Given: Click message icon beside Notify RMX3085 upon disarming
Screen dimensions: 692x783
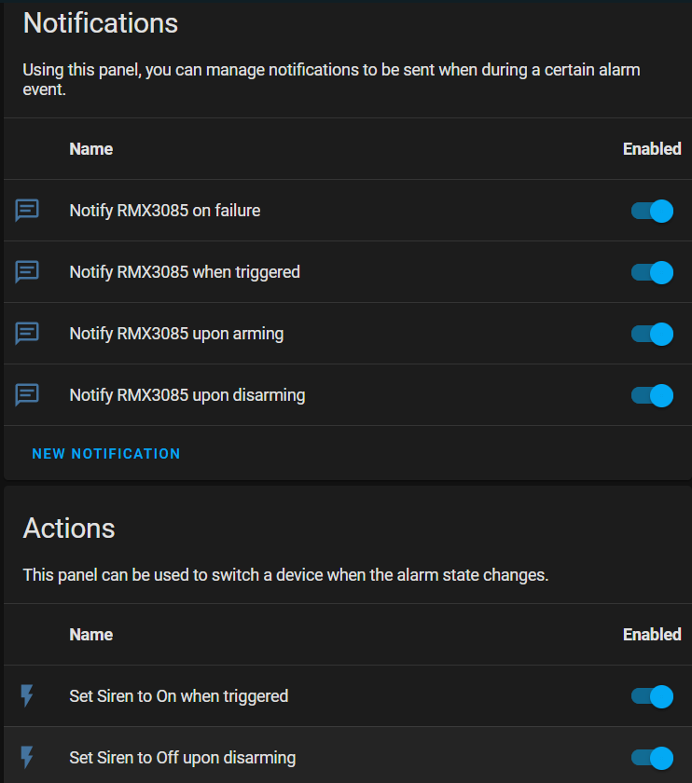Looking at the screenshot, I should coord(27,394).
